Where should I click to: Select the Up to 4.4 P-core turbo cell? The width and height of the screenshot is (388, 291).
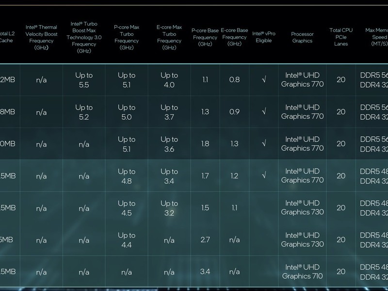127,240
